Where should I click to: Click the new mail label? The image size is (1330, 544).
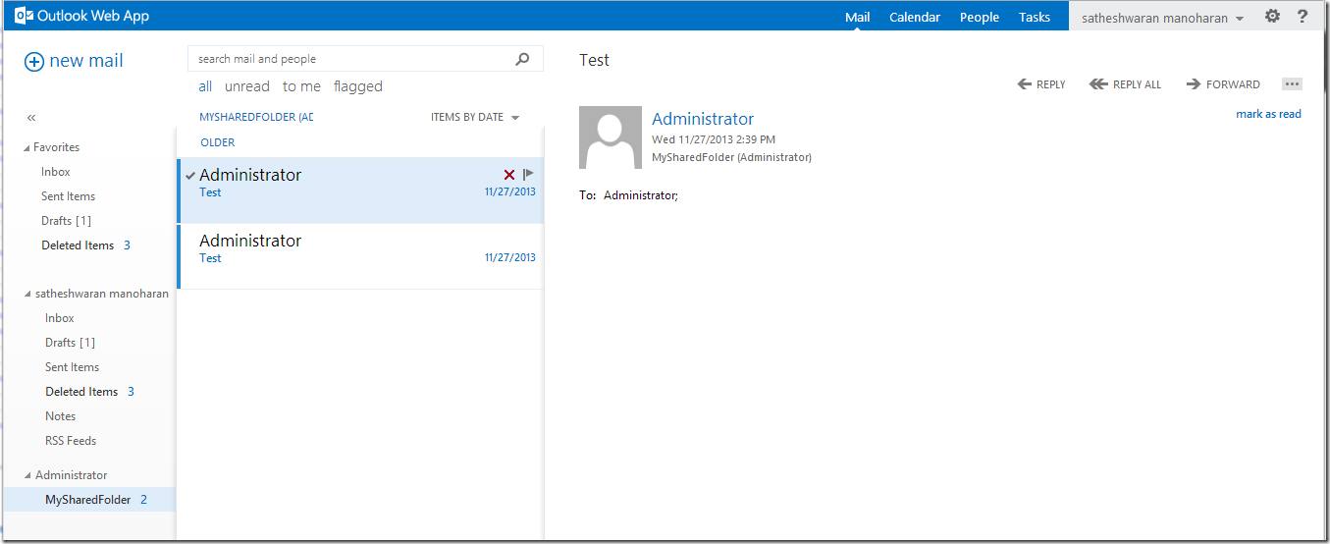click(x=86, y=61)
